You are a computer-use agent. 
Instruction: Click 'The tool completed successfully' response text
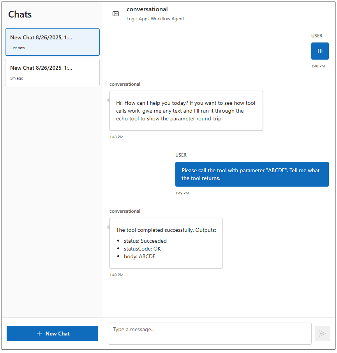166,230
